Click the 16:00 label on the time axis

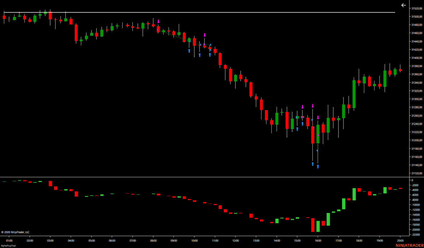click(318, 241)
